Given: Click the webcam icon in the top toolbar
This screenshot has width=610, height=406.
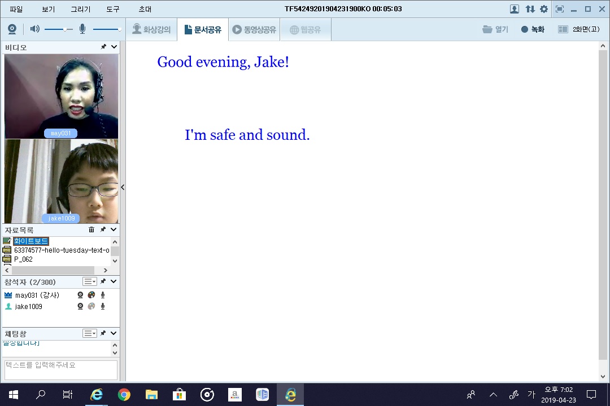Looking at the screenshot, I should click(x=12, y=29).
